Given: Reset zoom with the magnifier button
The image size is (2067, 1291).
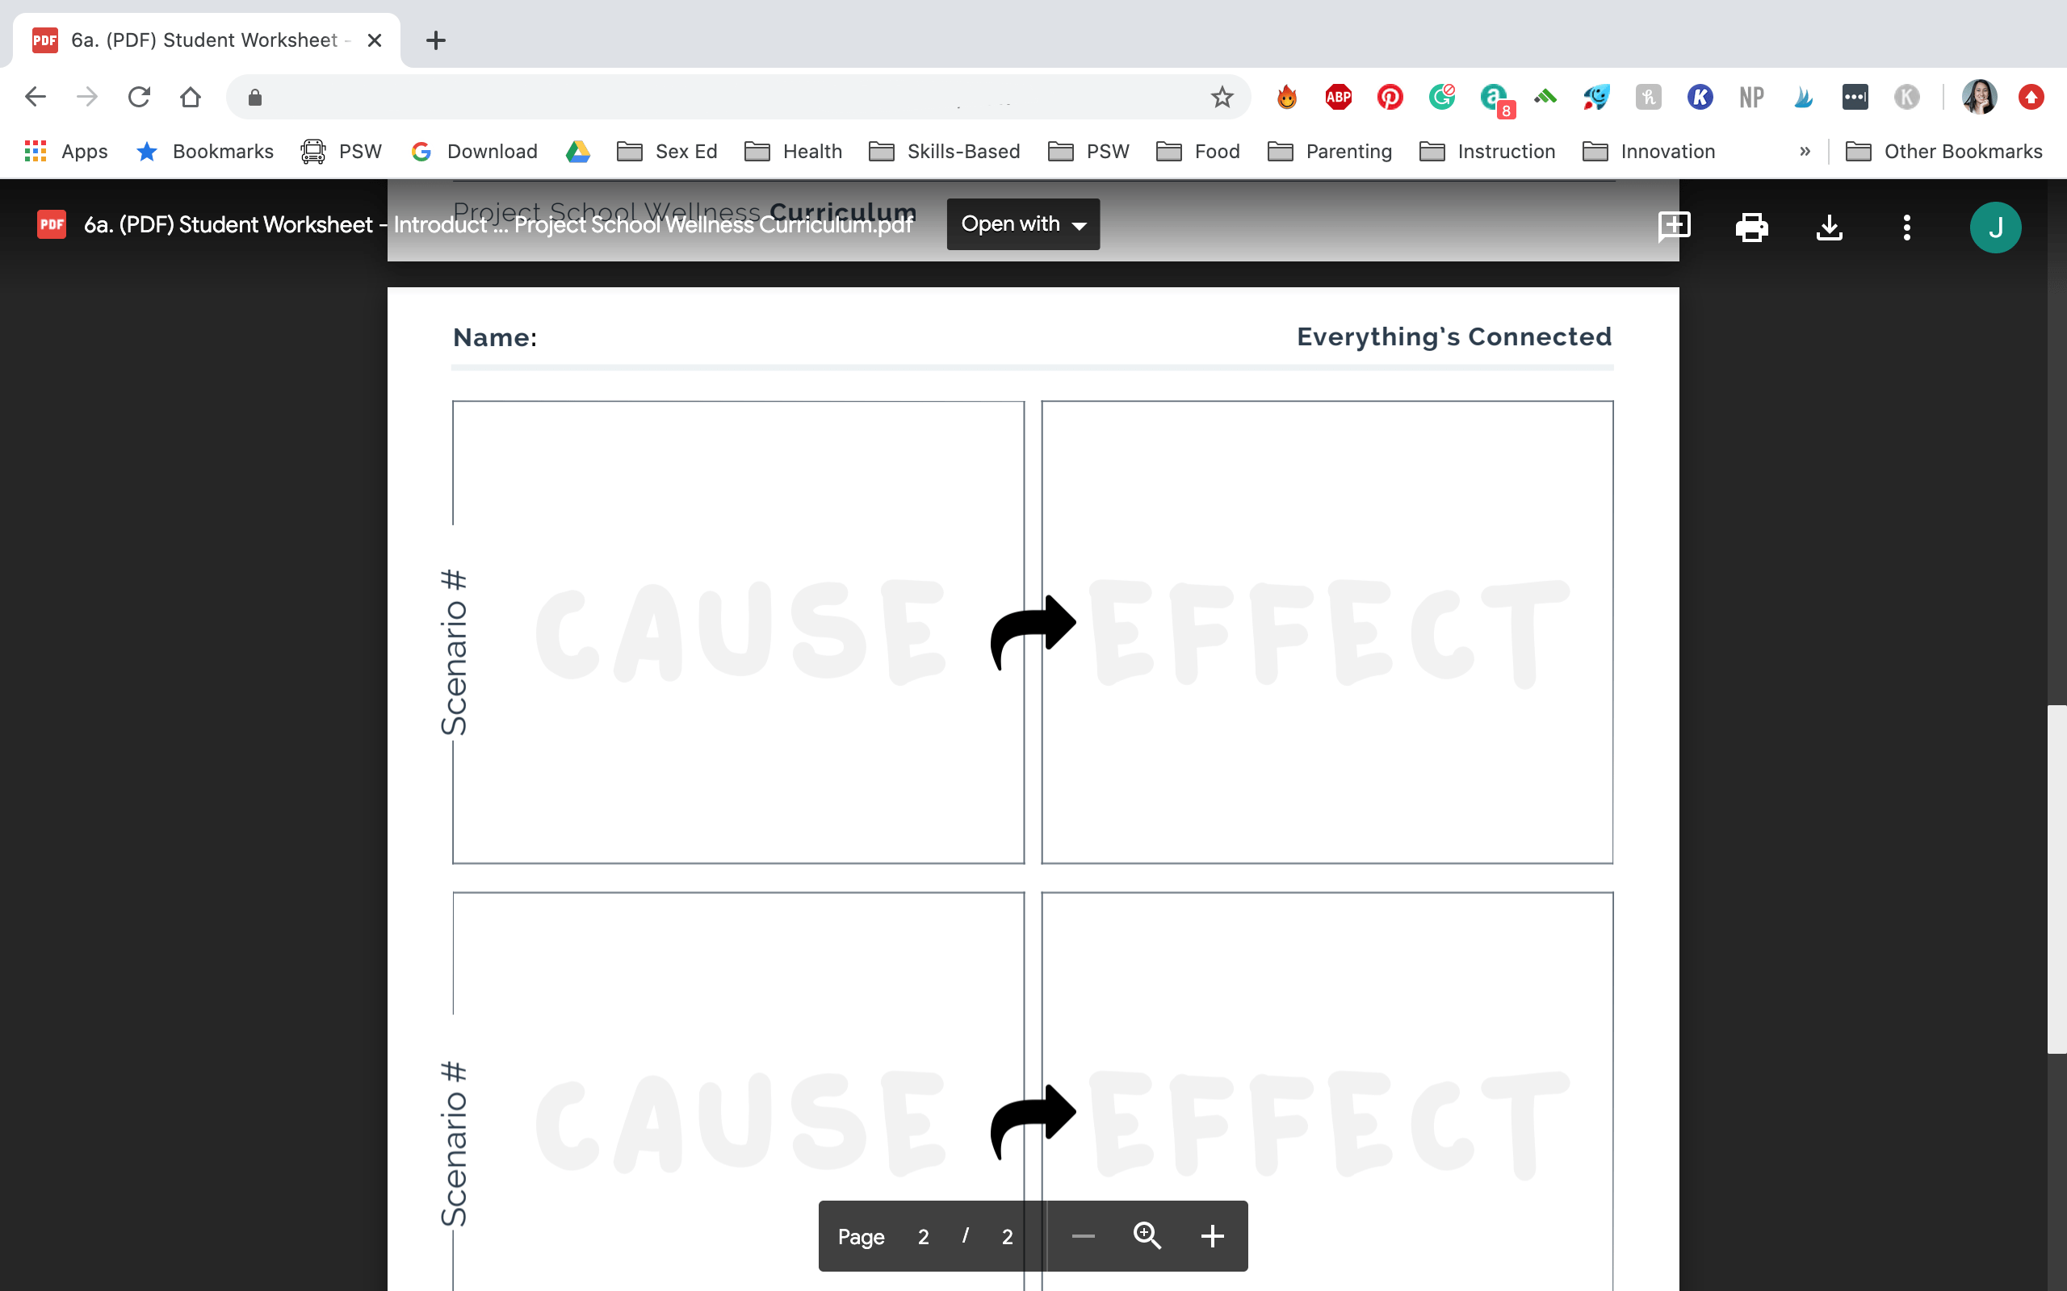Looking at the screenshot, I should (1147, 1235).
